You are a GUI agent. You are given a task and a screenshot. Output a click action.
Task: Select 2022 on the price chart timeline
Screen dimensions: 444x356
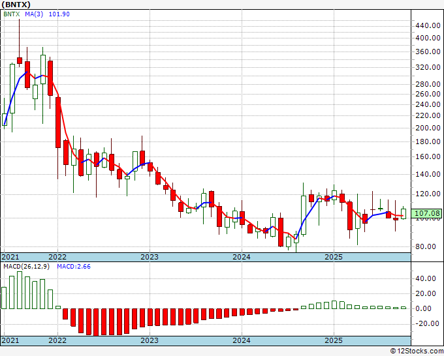pyautogui.click(x=57, y=257)
